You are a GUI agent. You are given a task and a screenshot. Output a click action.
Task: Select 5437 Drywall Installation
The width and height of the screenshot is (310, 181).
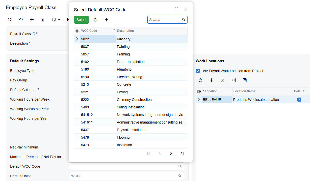pos(131,130)
